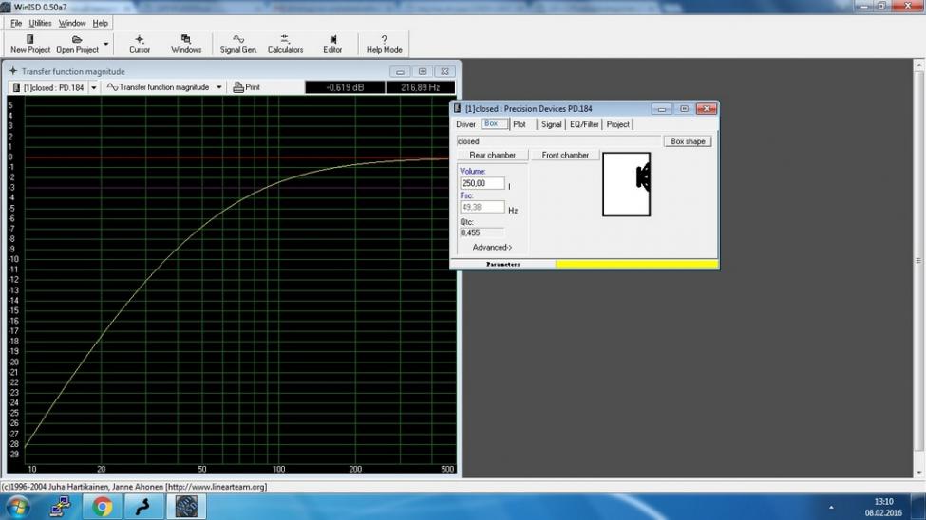Expand the Transfer function magnitude graph type dropdown
Screen dimensions: 926x520
[218, 87]
